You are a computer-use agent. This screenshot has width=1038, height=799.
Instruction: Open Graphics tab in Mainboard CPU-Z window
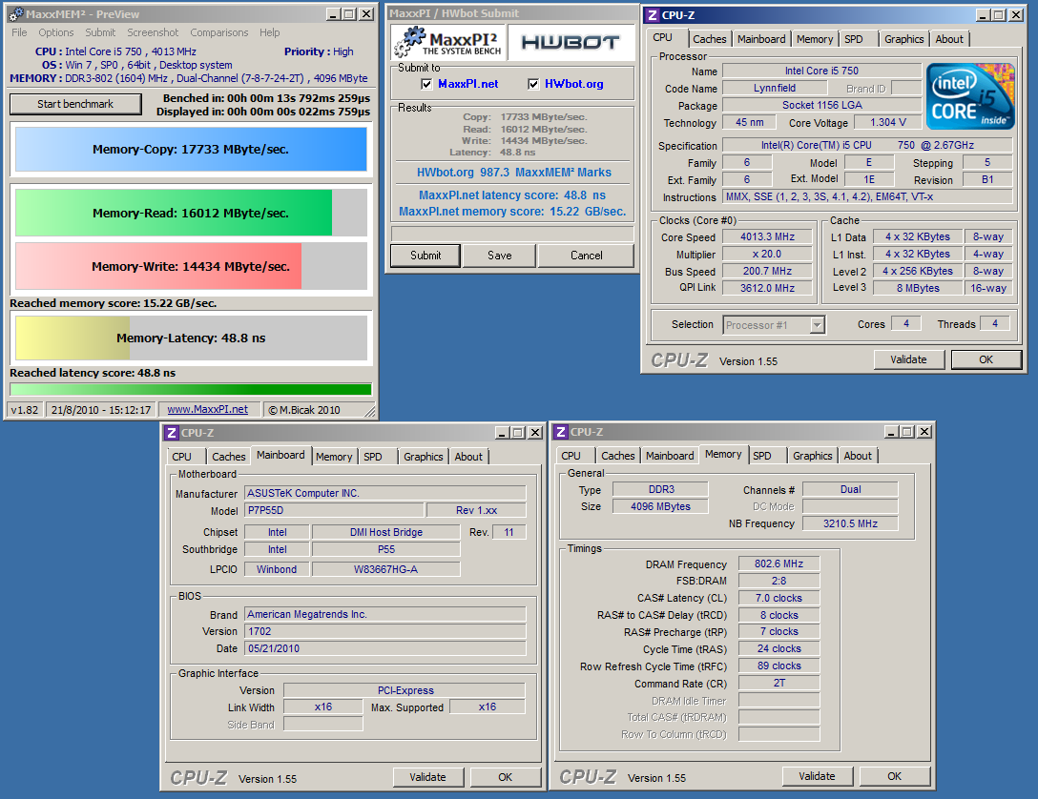coord(424,457)
